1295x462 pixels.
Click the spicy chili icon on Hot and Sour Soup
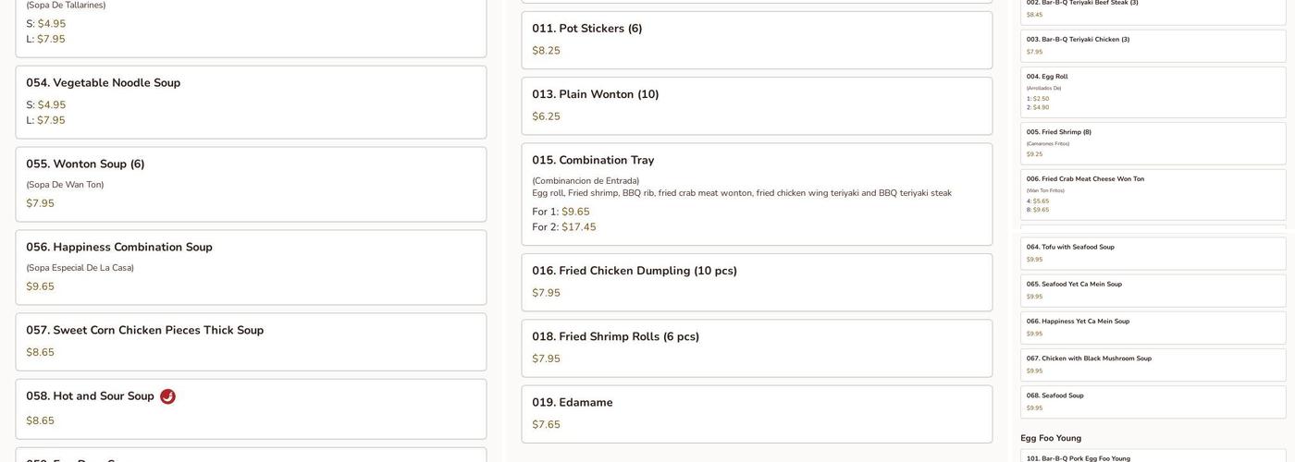[x=167, y=396]
